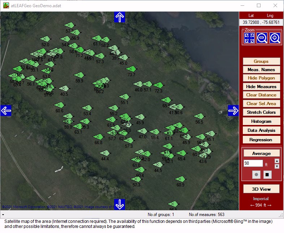Select the circle shape option under Average
Screen dimensions: 284x233
(x=256, y=175)
